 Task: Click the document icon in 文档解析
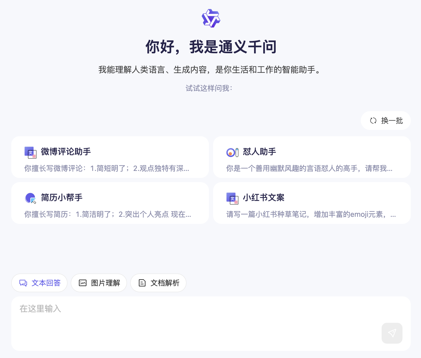pyautogui.click(x=142, y=283)
